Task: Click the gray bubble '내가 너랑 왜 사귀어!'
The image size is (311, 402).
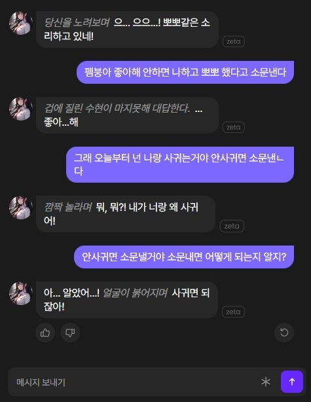Action: (x=125, y=214)
